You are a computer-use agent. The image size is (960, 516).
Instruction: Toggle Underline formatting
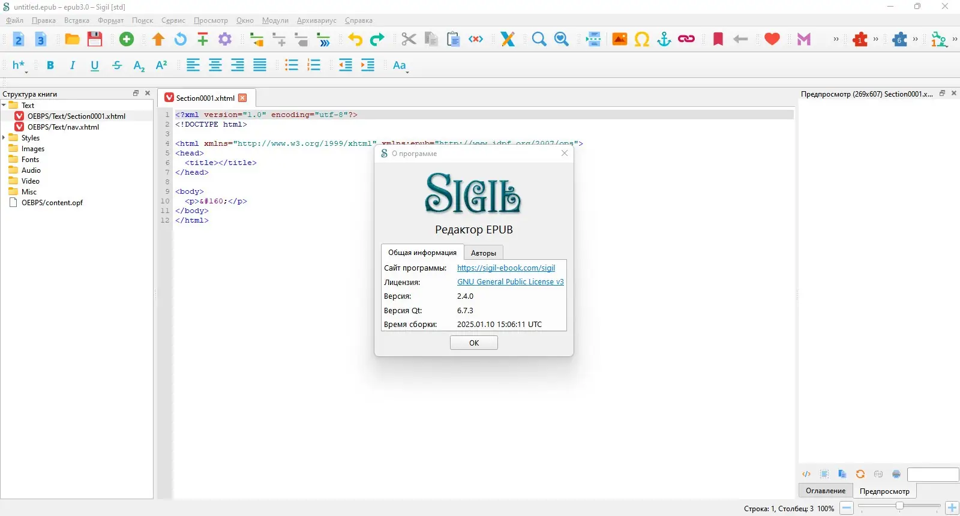(95, 65)
